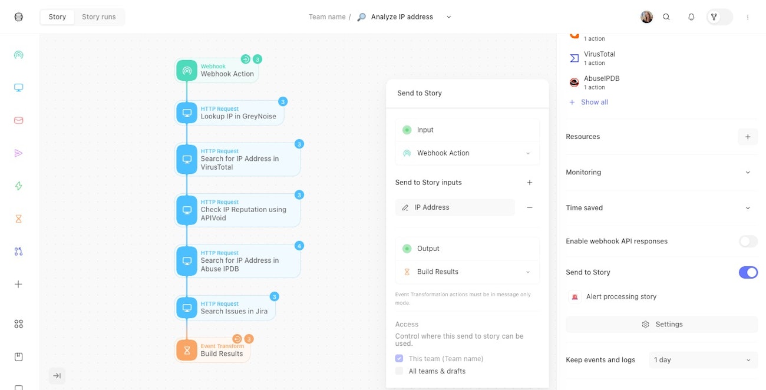Image resolution: width=766 pixels, height=390 pixels.
Task: Click the Webhook Action node icon
Action: 187,71
